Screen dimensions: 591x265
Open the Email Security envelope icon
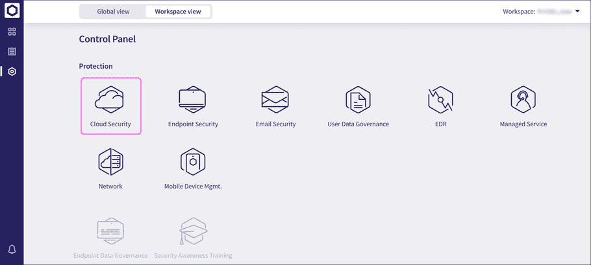point(275,99)
